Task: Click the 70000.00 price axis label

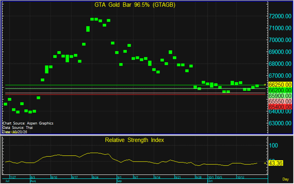Action: pyautogui.click(x=280, y=40)
